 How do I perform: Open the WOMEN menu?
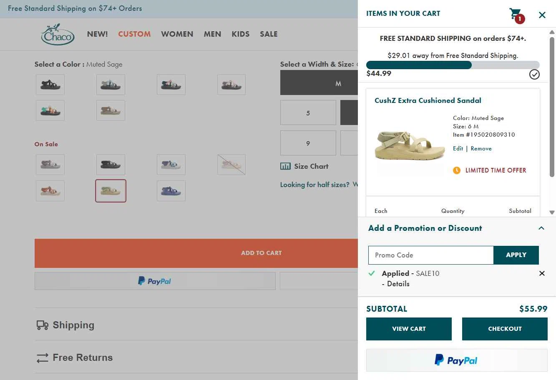click(x=177, y=34)
